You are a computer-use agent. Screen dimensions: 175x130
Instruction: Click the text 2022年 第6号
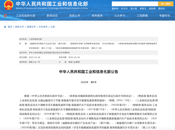tap(89, 82)
